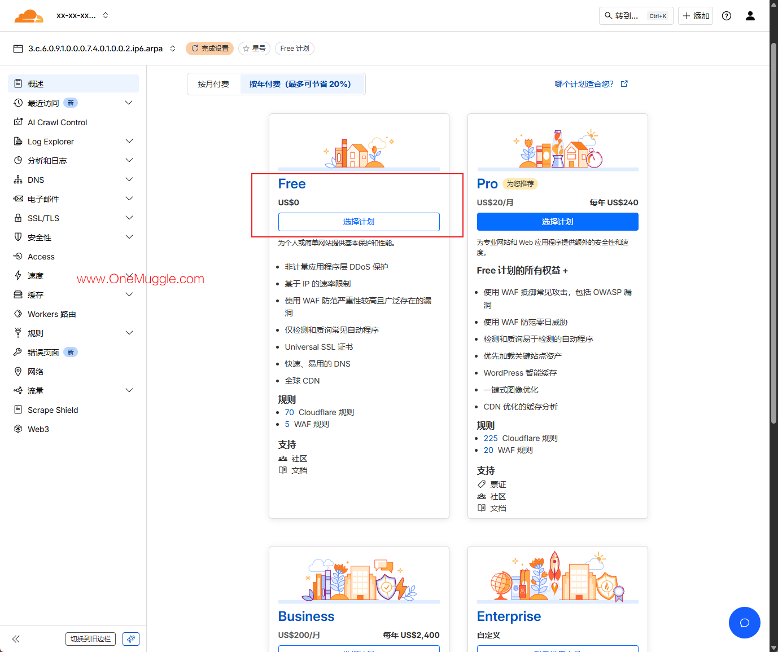This screenshot has height=652, width=778.
Task: Click the Free 计划 badge
Action: [295, 49]
